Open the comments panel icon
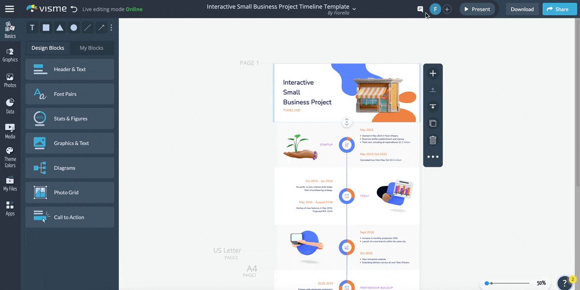Image resolution: width=580 pixels, height=290 pixels. coord(420,9)
